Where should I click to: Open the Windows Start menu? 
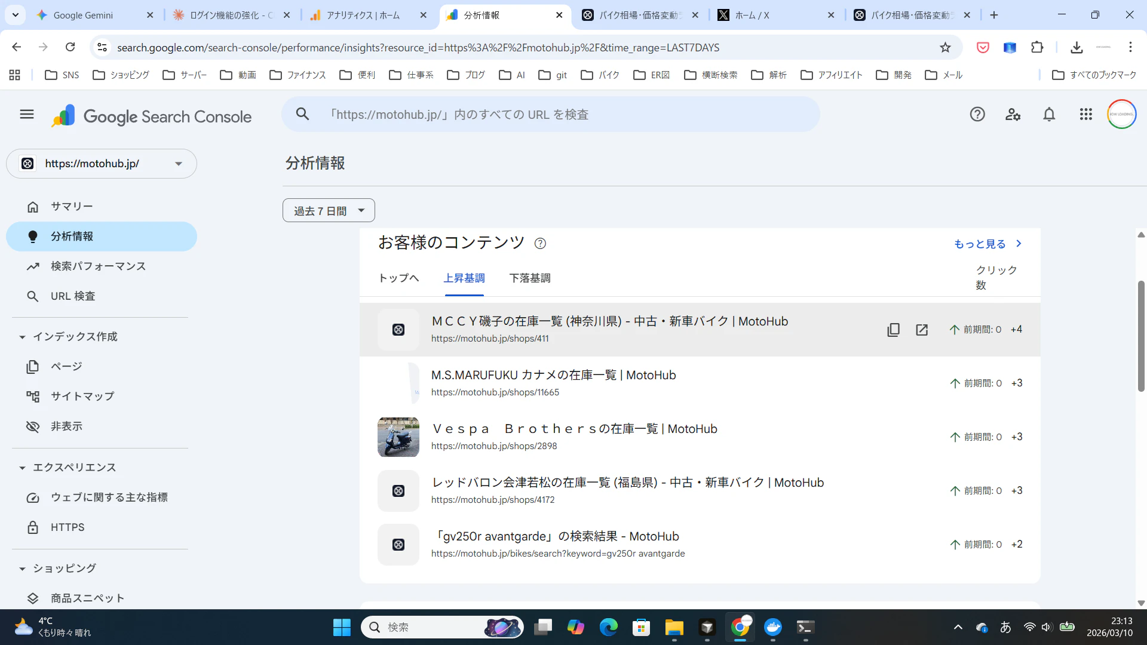point(342,627)
